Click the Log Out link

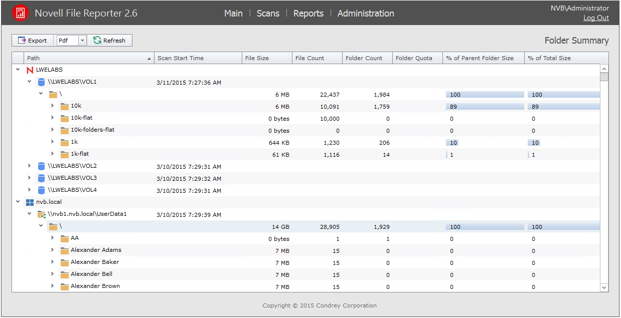click(x=596, y=18)
